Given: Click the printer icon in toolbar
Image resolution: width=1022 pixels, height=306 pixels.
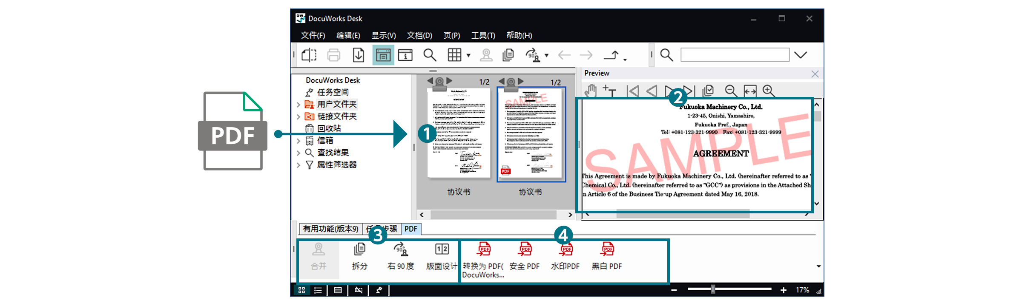Looking at the screenshot, I should pos(334,55).
